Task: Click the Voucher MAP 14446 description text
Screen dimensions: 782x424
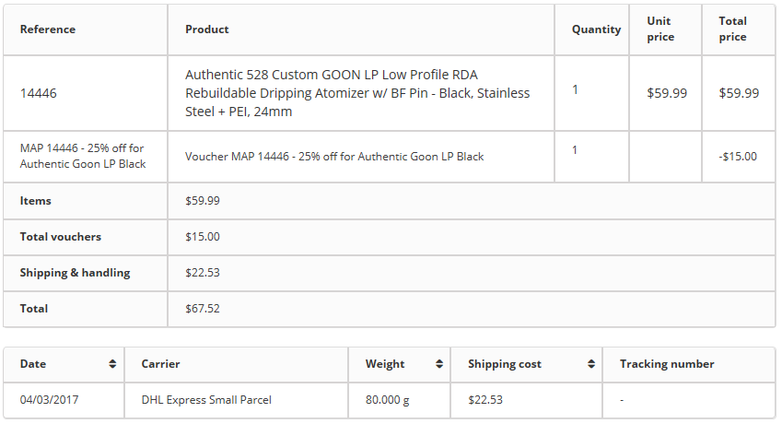Action: click(x=334, y=157)
